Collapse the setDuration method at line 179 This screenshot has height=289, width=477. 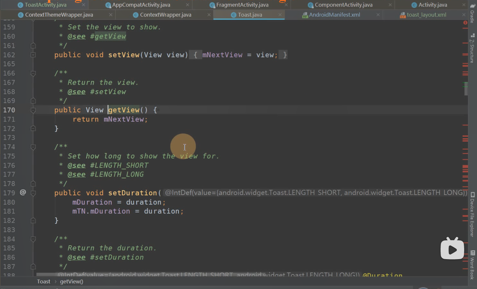point(33,193)
